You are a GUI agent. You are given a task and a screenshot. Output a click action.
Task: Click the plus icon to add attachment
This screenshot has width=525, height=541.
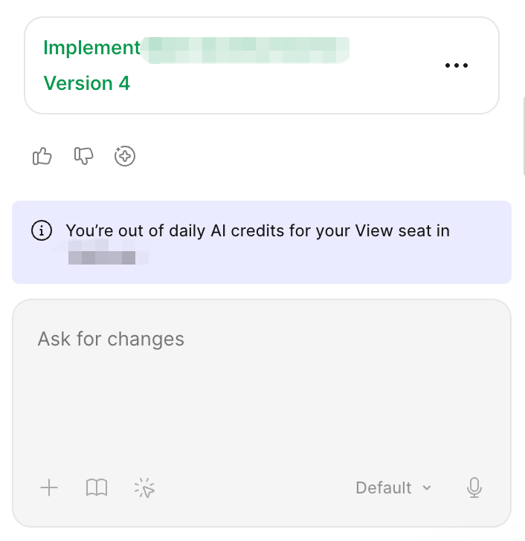pyautogui.click(x=49, y=487)
